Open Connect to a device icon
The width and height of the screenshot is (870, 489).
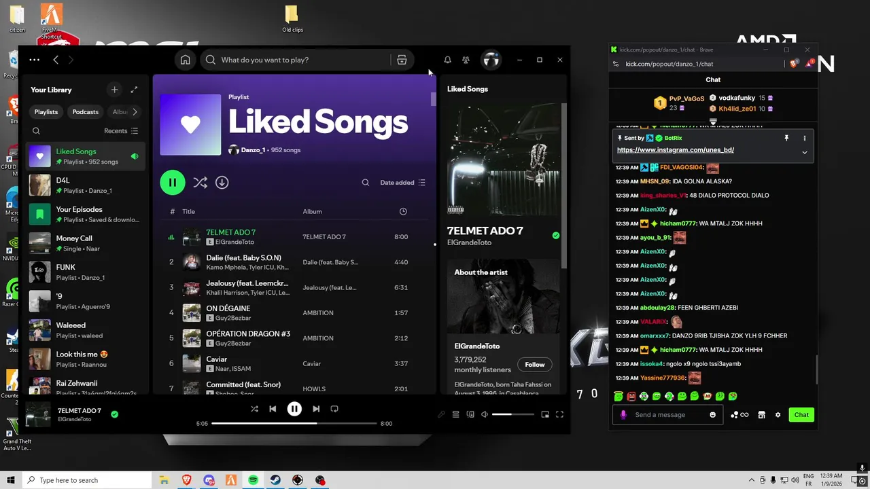point(470,414)
